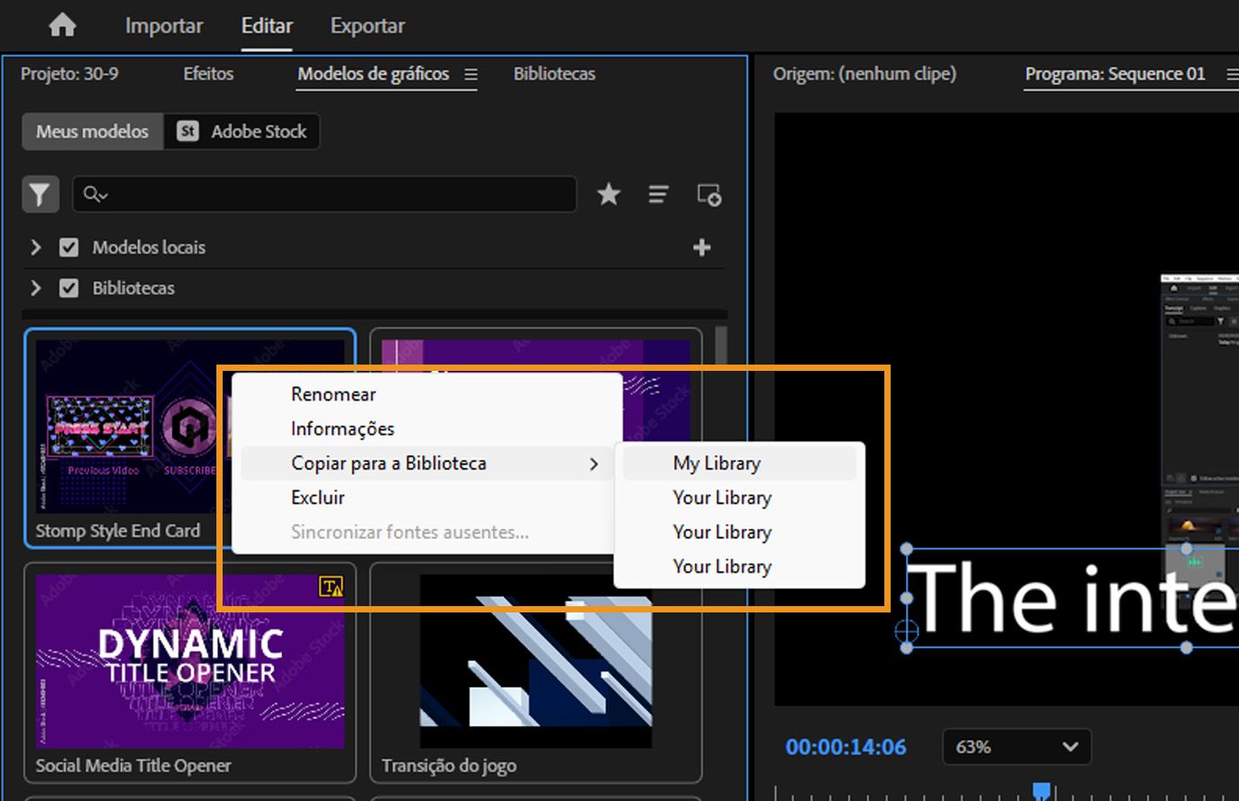Select the Transição do jogo template
This screenshot has width=1239, height=801.
536,673
